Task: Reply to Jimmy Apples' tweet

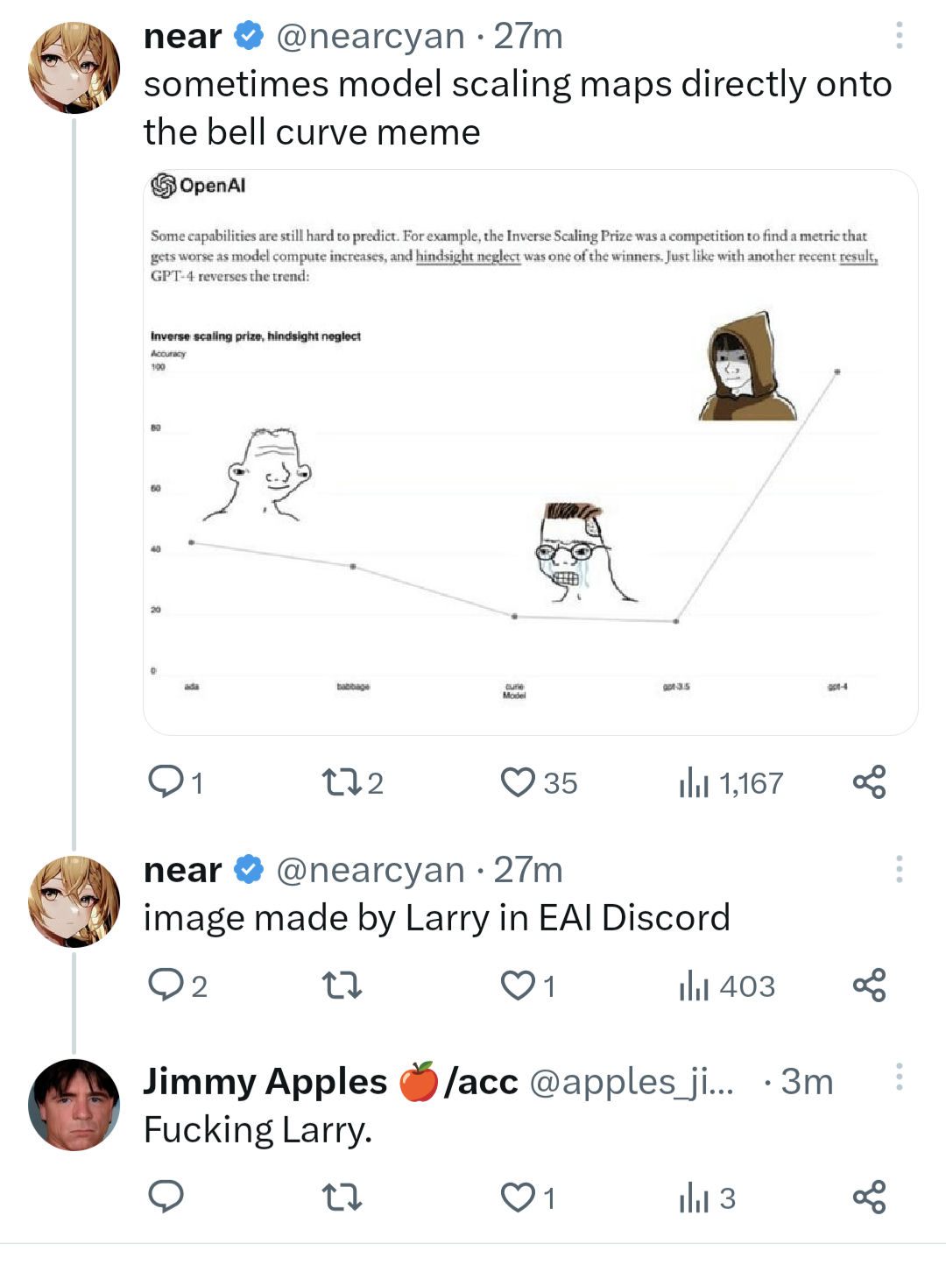Action: tap(166, 1196)
